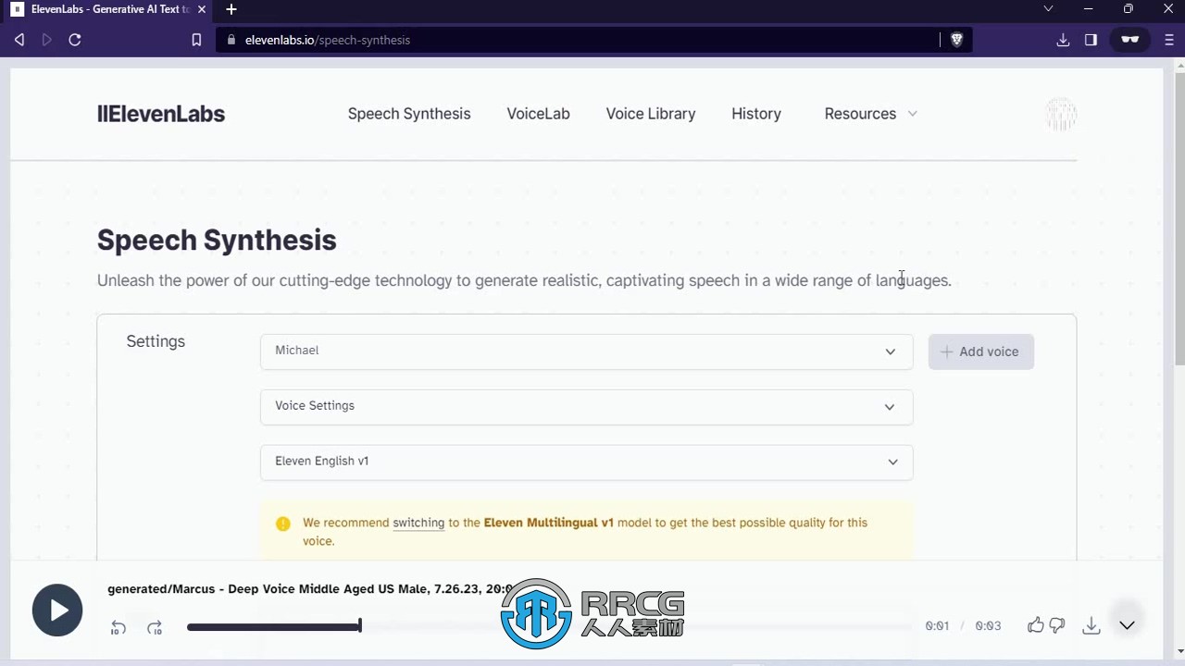This screenshot has width=1185, height=666.
Task: Open Brave Shields icon
Action: pos(956,40)
